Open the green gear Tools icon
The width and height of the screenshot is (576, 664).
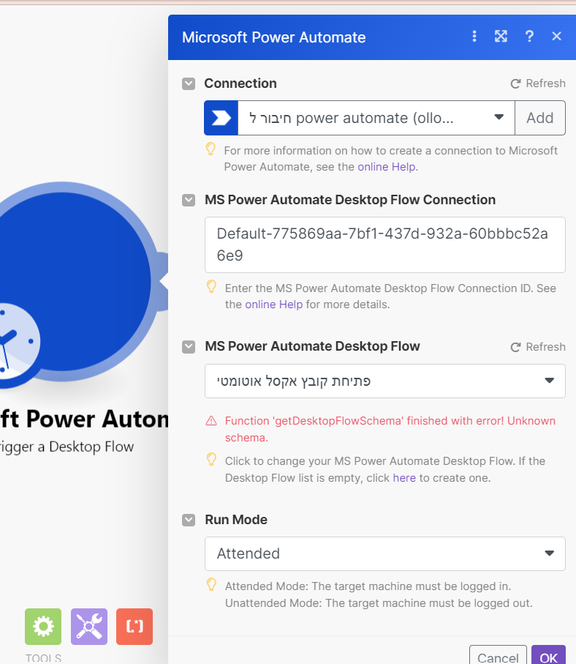click(x=43, y=627)
